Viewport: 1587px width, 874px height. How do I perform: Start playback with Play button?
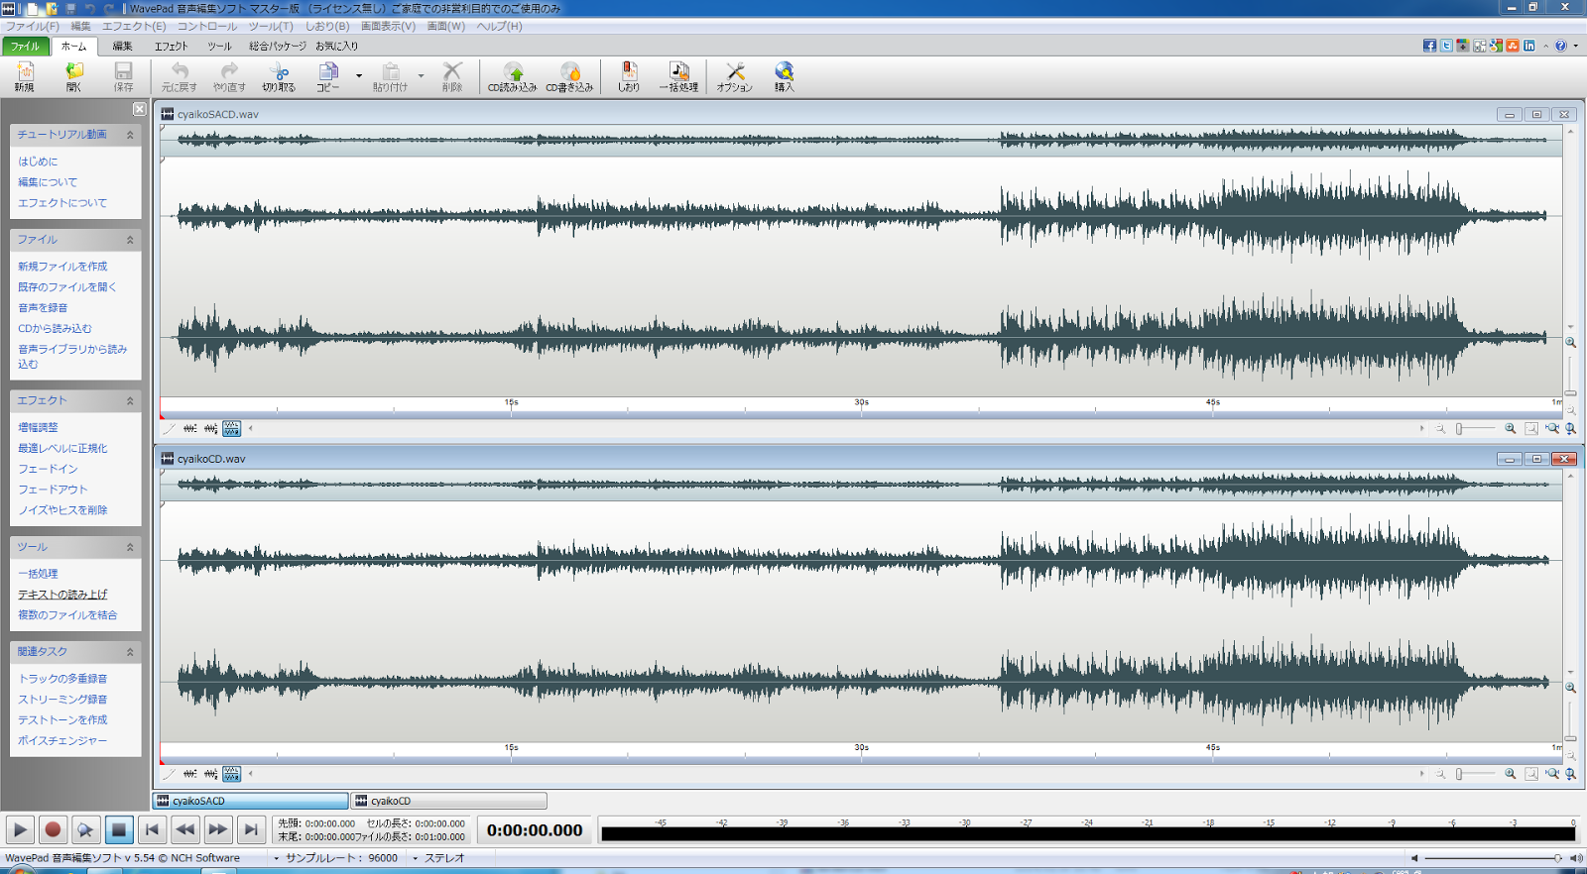coord(20,829)
